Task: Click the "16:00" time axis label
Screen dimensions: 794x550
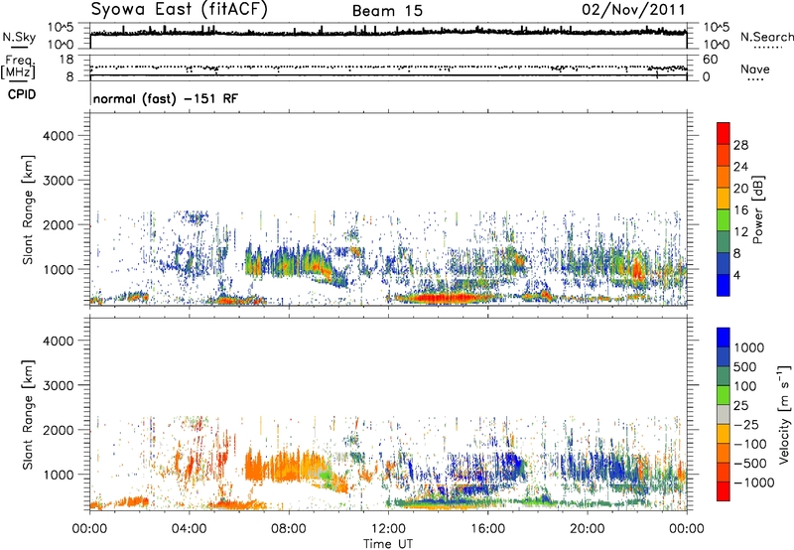Action: [487, 529]
